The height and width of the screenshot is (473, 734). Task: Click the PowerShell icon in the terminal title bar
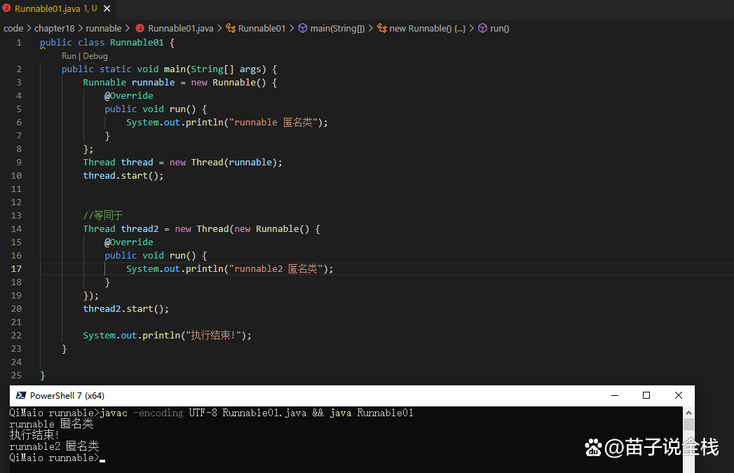click(x=21, y=395)
